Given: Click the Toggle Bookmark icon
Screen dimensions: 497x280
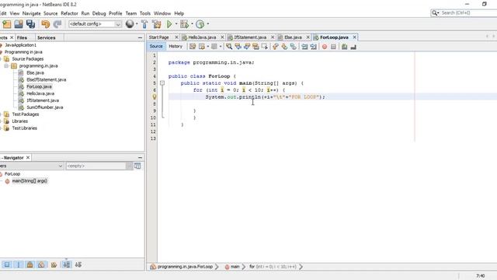Looking at the screenshot, I should pyautogui.click(x=294, y=47).
